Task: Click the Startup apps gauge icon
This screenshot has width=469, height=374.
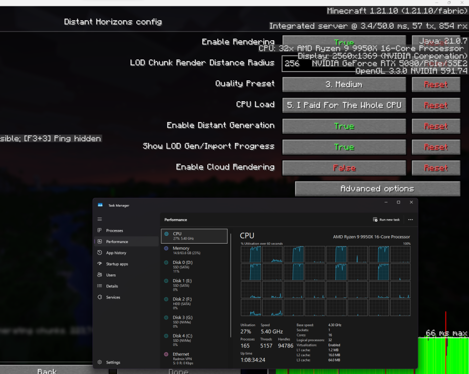Action: pyautogui.click(x=100, y=264)
